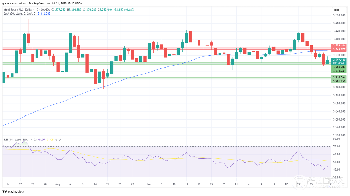Click the red resistance label 3,359.186
This screenshot has height=196, width=350.
(339, 45)
